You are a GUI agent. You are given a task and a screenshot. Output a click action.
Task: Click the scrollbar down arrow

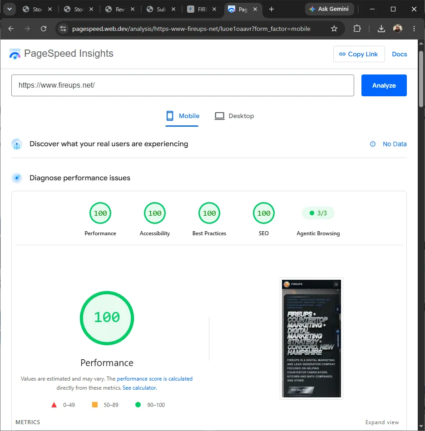pos(421,426)
